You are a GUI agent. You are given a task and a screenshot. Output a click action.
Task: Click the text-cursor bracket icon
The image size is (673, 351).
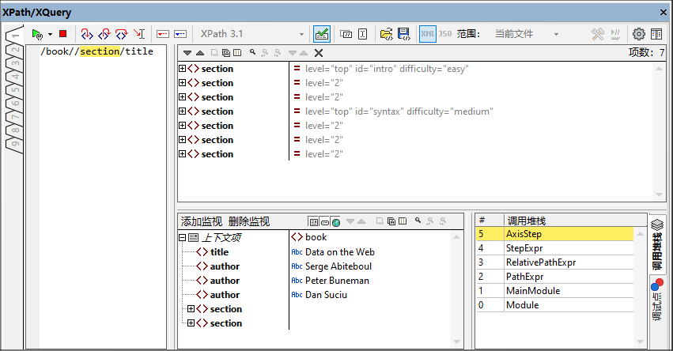coord(363,34)
